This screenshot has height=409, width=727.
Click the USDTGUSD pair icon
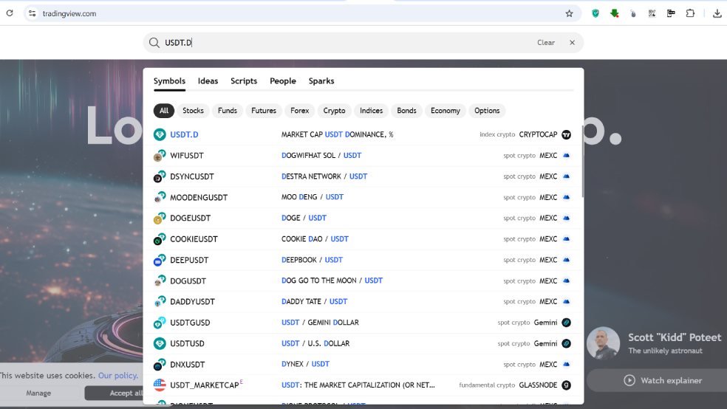pyautogui.click(x=160, y=323)
